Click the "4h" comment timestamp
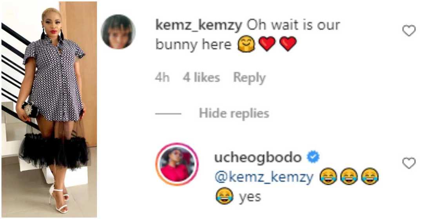This screenshot has width=439, height=219. pyautogui.click(x=162, y=77)
